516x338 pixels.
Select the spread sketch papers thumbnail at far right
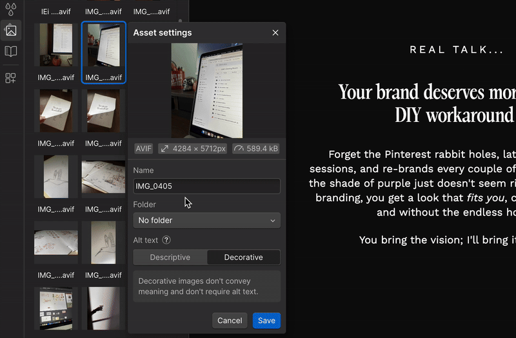(x=104, y=177)
